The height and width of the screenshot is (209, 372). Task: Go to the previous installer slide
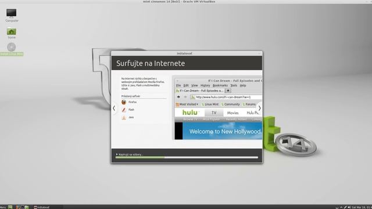[114, 109]
